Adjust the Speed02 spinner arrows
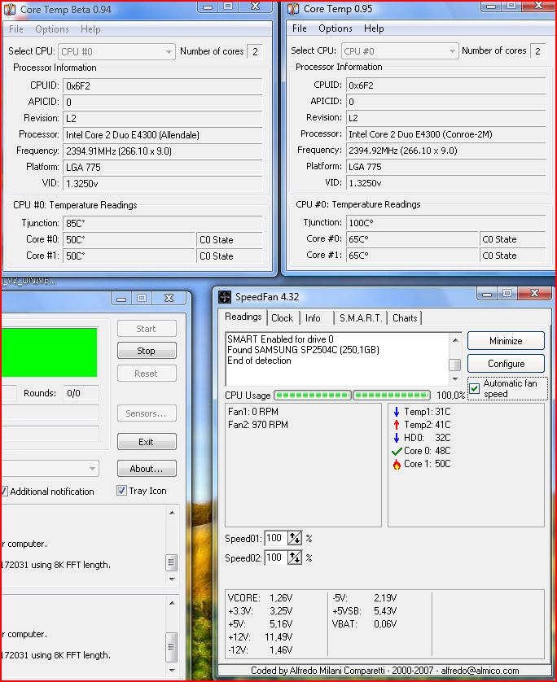557x682 pixels. pos(295,557)
